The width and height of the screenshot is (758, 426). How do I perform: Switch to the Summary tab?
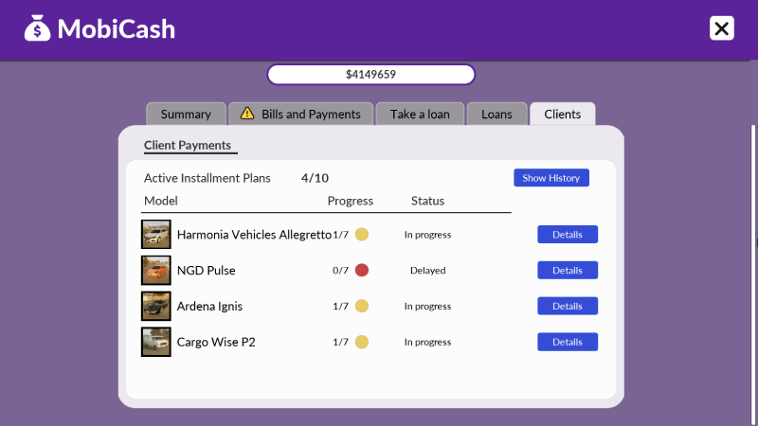coord(186,114)
